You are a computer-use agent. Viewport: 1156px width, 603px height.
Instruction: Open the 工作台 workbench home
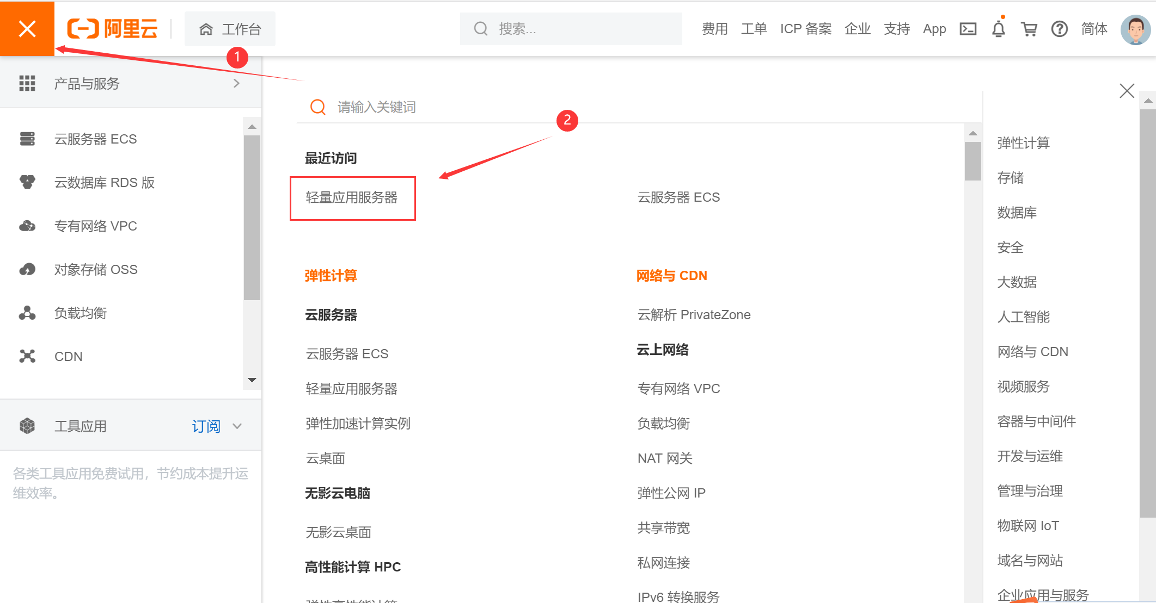coord(230,29)
